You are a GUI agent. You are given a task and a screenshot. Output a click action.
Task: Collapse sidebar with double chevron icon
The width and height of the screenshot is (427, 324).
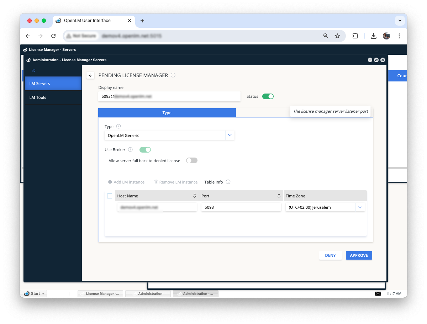click(34, 71)
